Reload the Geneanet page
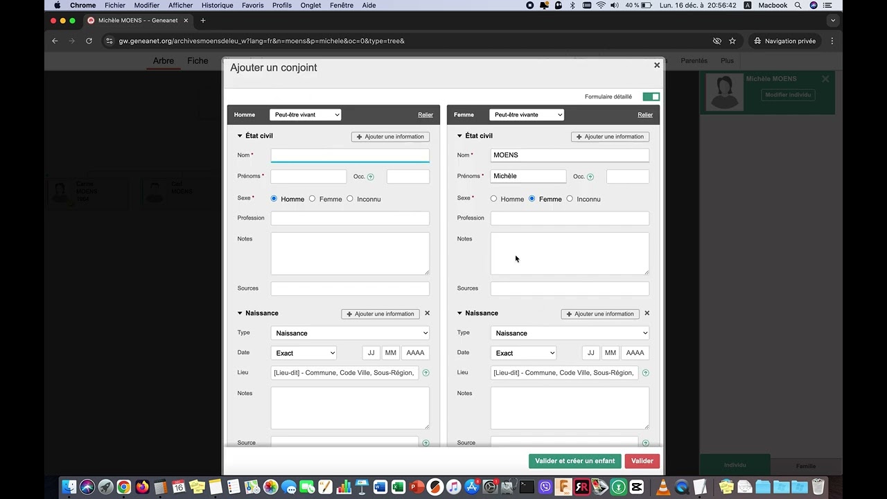Viewport: 887px width, 499px height. click(89, 41)
